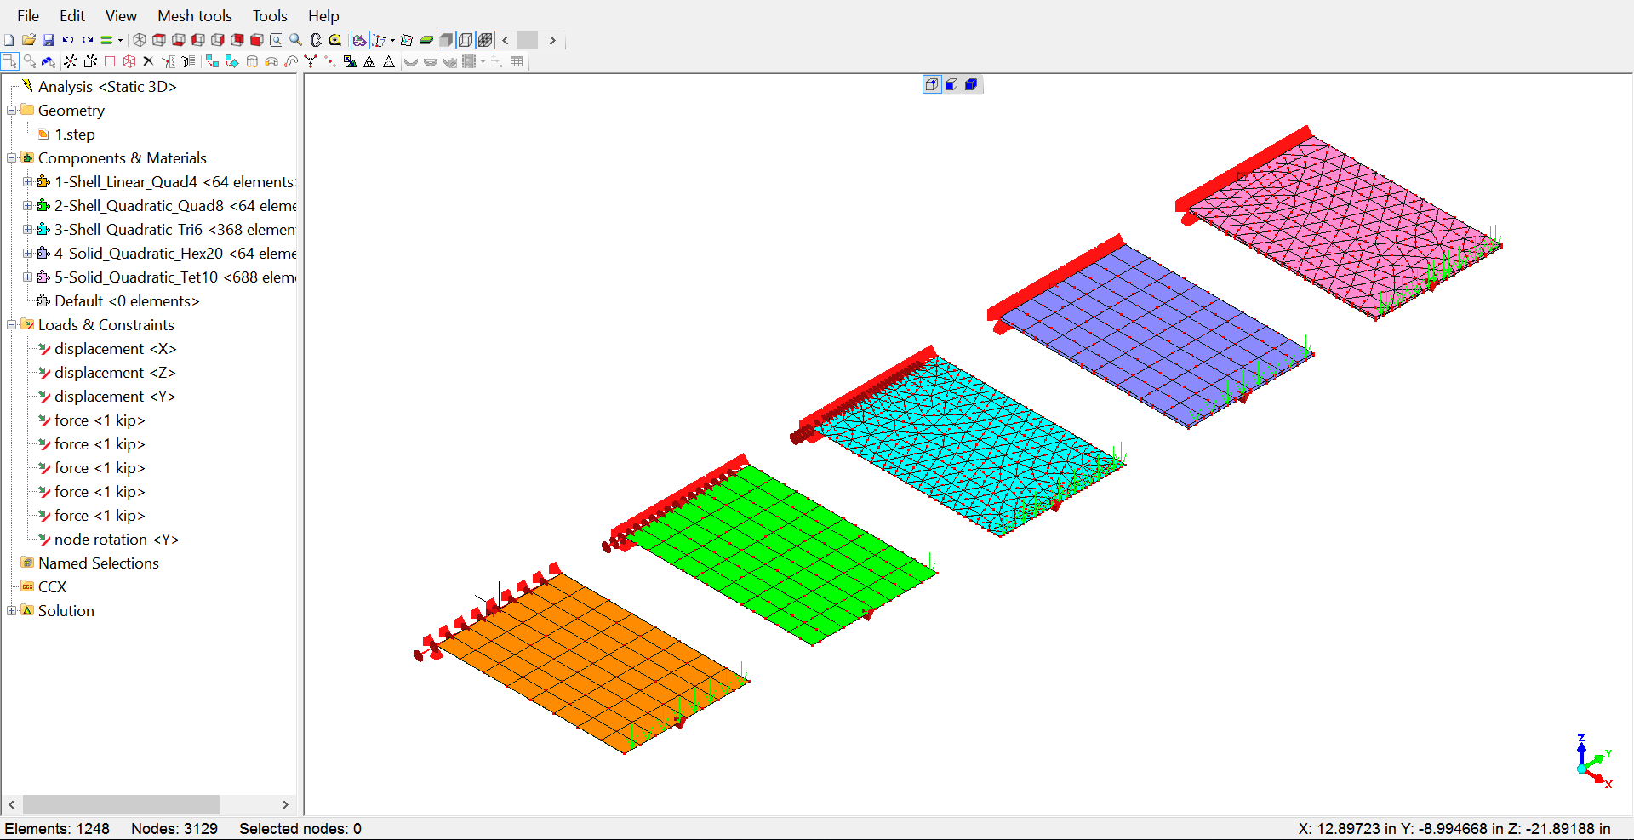Select Named Selections tree item
Viewport: 1634px width, 840px height.
99,563
